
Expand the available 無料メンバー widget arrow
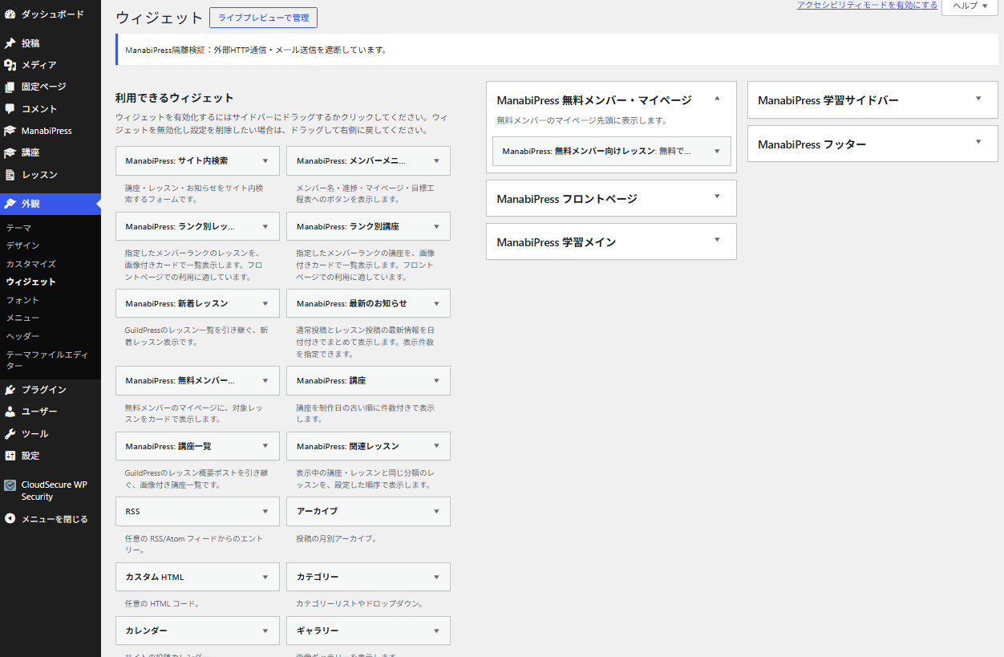click(x=265, y=380)
